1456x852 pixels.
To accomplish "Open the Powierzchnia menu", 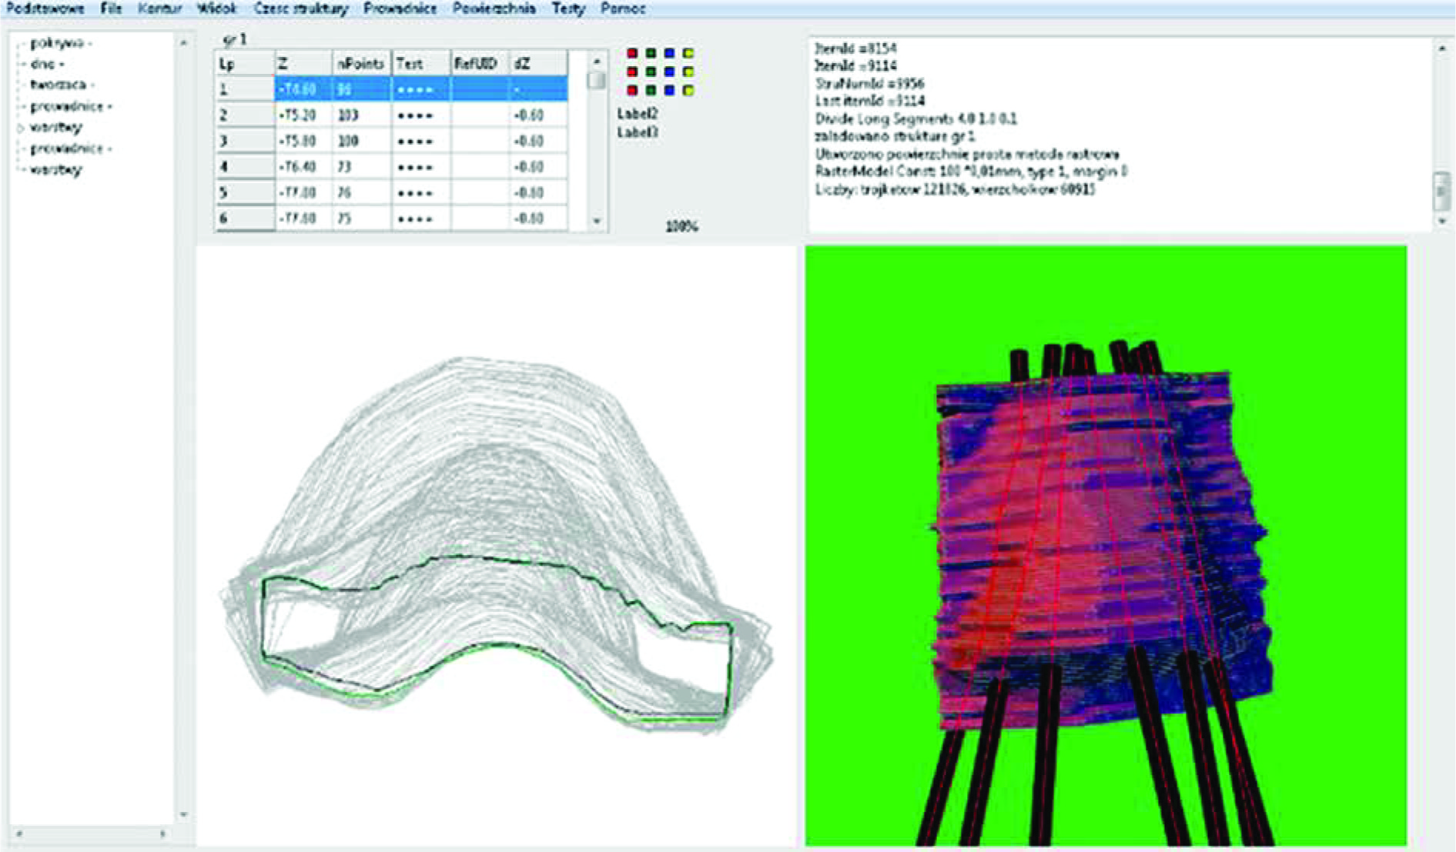I will coord(494,9).
